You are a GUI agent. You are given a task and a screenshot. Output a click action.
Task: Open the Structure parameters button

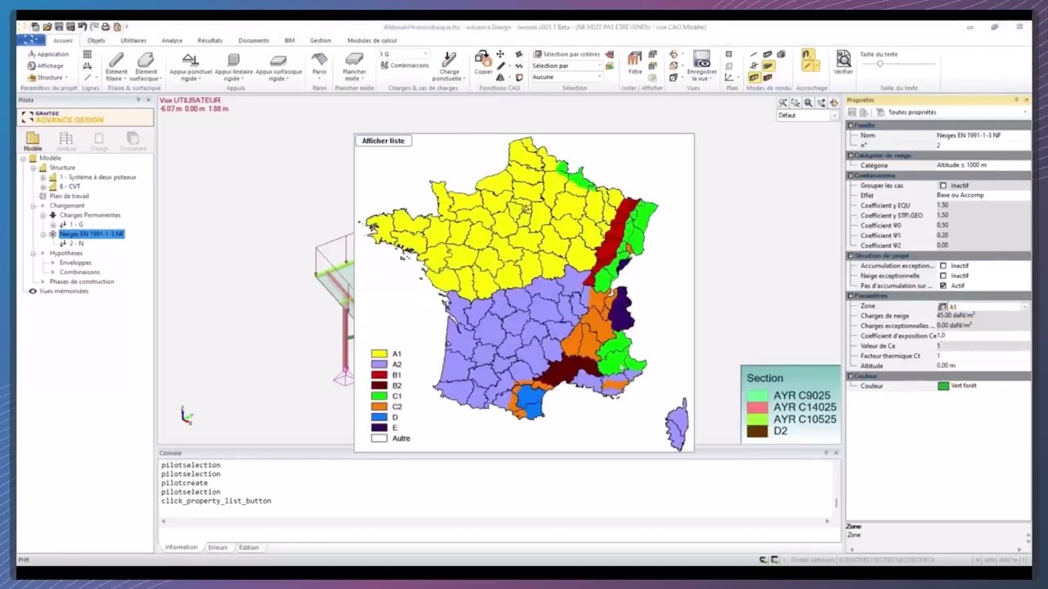(49, 77)
